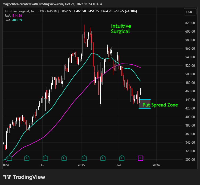Viewport: 200px width, 185px height.
Task: Click the 460.00 price axis label
Action: point(190,91)
